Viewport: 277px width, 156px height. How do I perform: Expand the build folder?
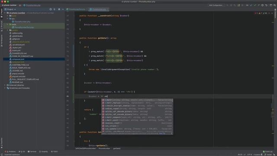8,16
